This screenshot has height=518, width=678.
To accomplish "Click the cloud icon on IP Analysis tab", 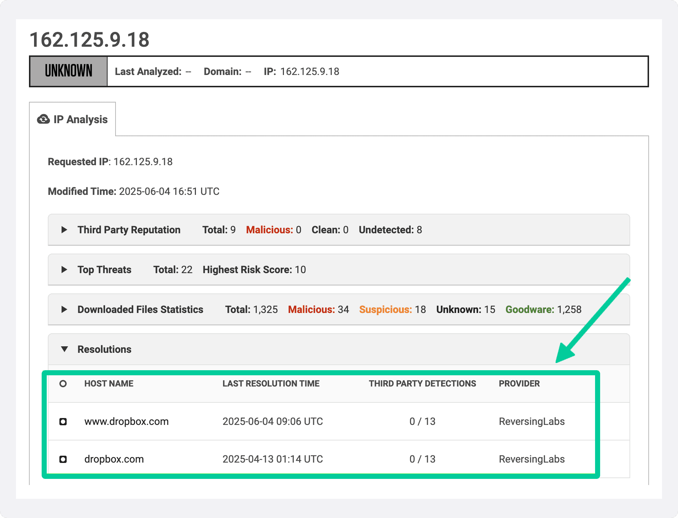I will click(x=43, y=119).
